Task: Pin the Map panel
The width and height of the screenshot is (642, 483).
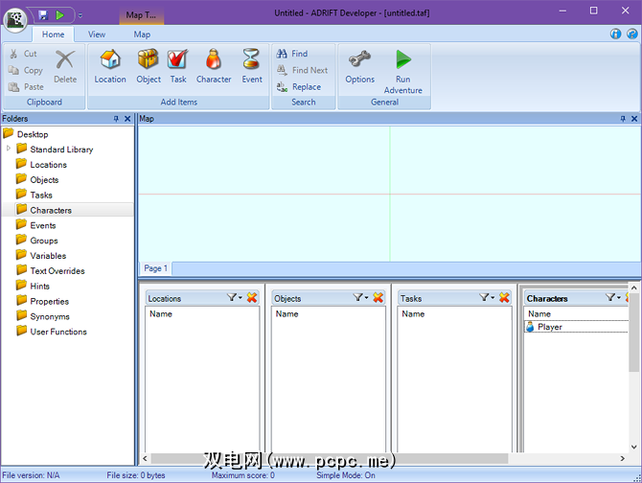Action: point(623,119)
